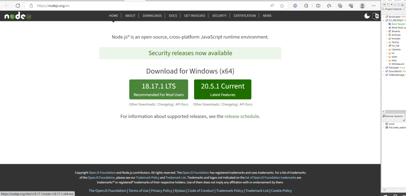The width and height of the screenshot is (406, 196).
Task: Open API Docs under the LTS button
Action: pyautogui.click(x=182, y=104)
